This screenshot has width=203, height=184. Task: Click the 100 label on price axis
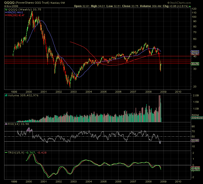point(194,17)
